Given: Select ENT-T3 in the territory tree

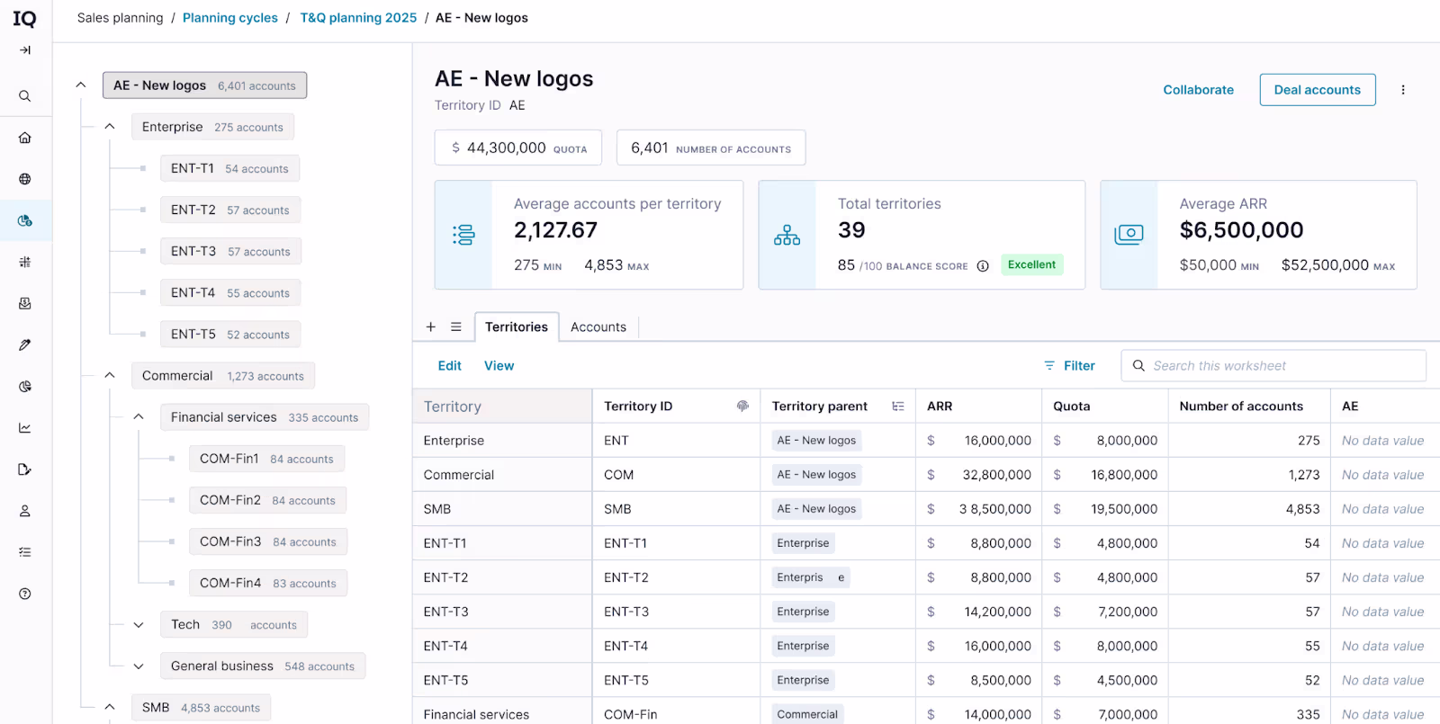Looking at the screenshot, I should [x=230, y=252].
